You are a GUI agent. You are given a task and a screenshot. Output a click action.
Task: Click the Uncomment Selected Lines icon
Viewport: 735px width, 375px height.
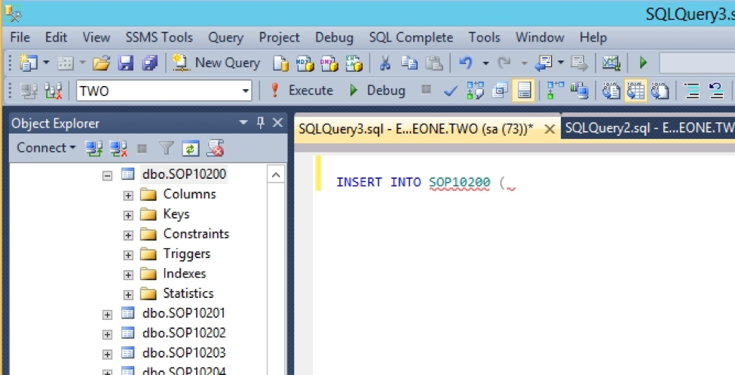point(716,91)
